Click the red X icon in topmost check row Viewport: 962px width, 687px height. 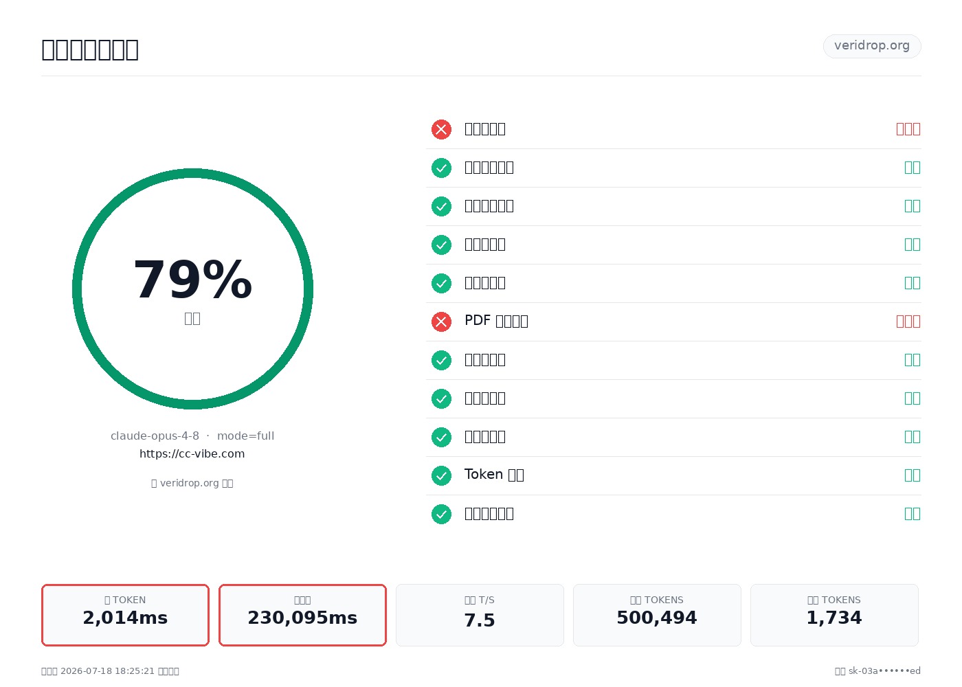[x=441, y=129]
